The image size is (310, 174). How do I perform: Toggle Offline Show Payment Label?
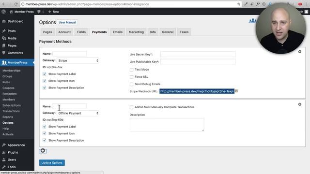[44, 127]
